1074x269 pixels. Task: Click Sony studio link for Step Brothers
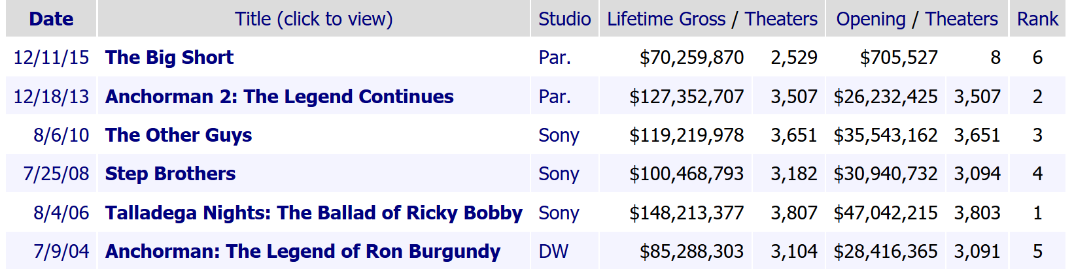pos(559,174)
